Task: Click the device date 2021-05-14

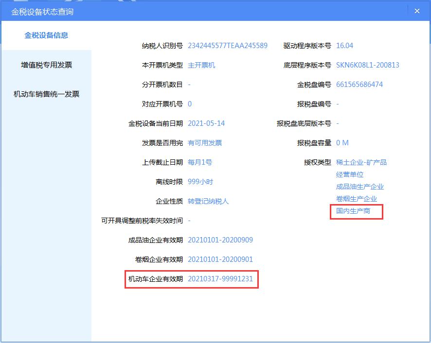Action: point(207,123)
